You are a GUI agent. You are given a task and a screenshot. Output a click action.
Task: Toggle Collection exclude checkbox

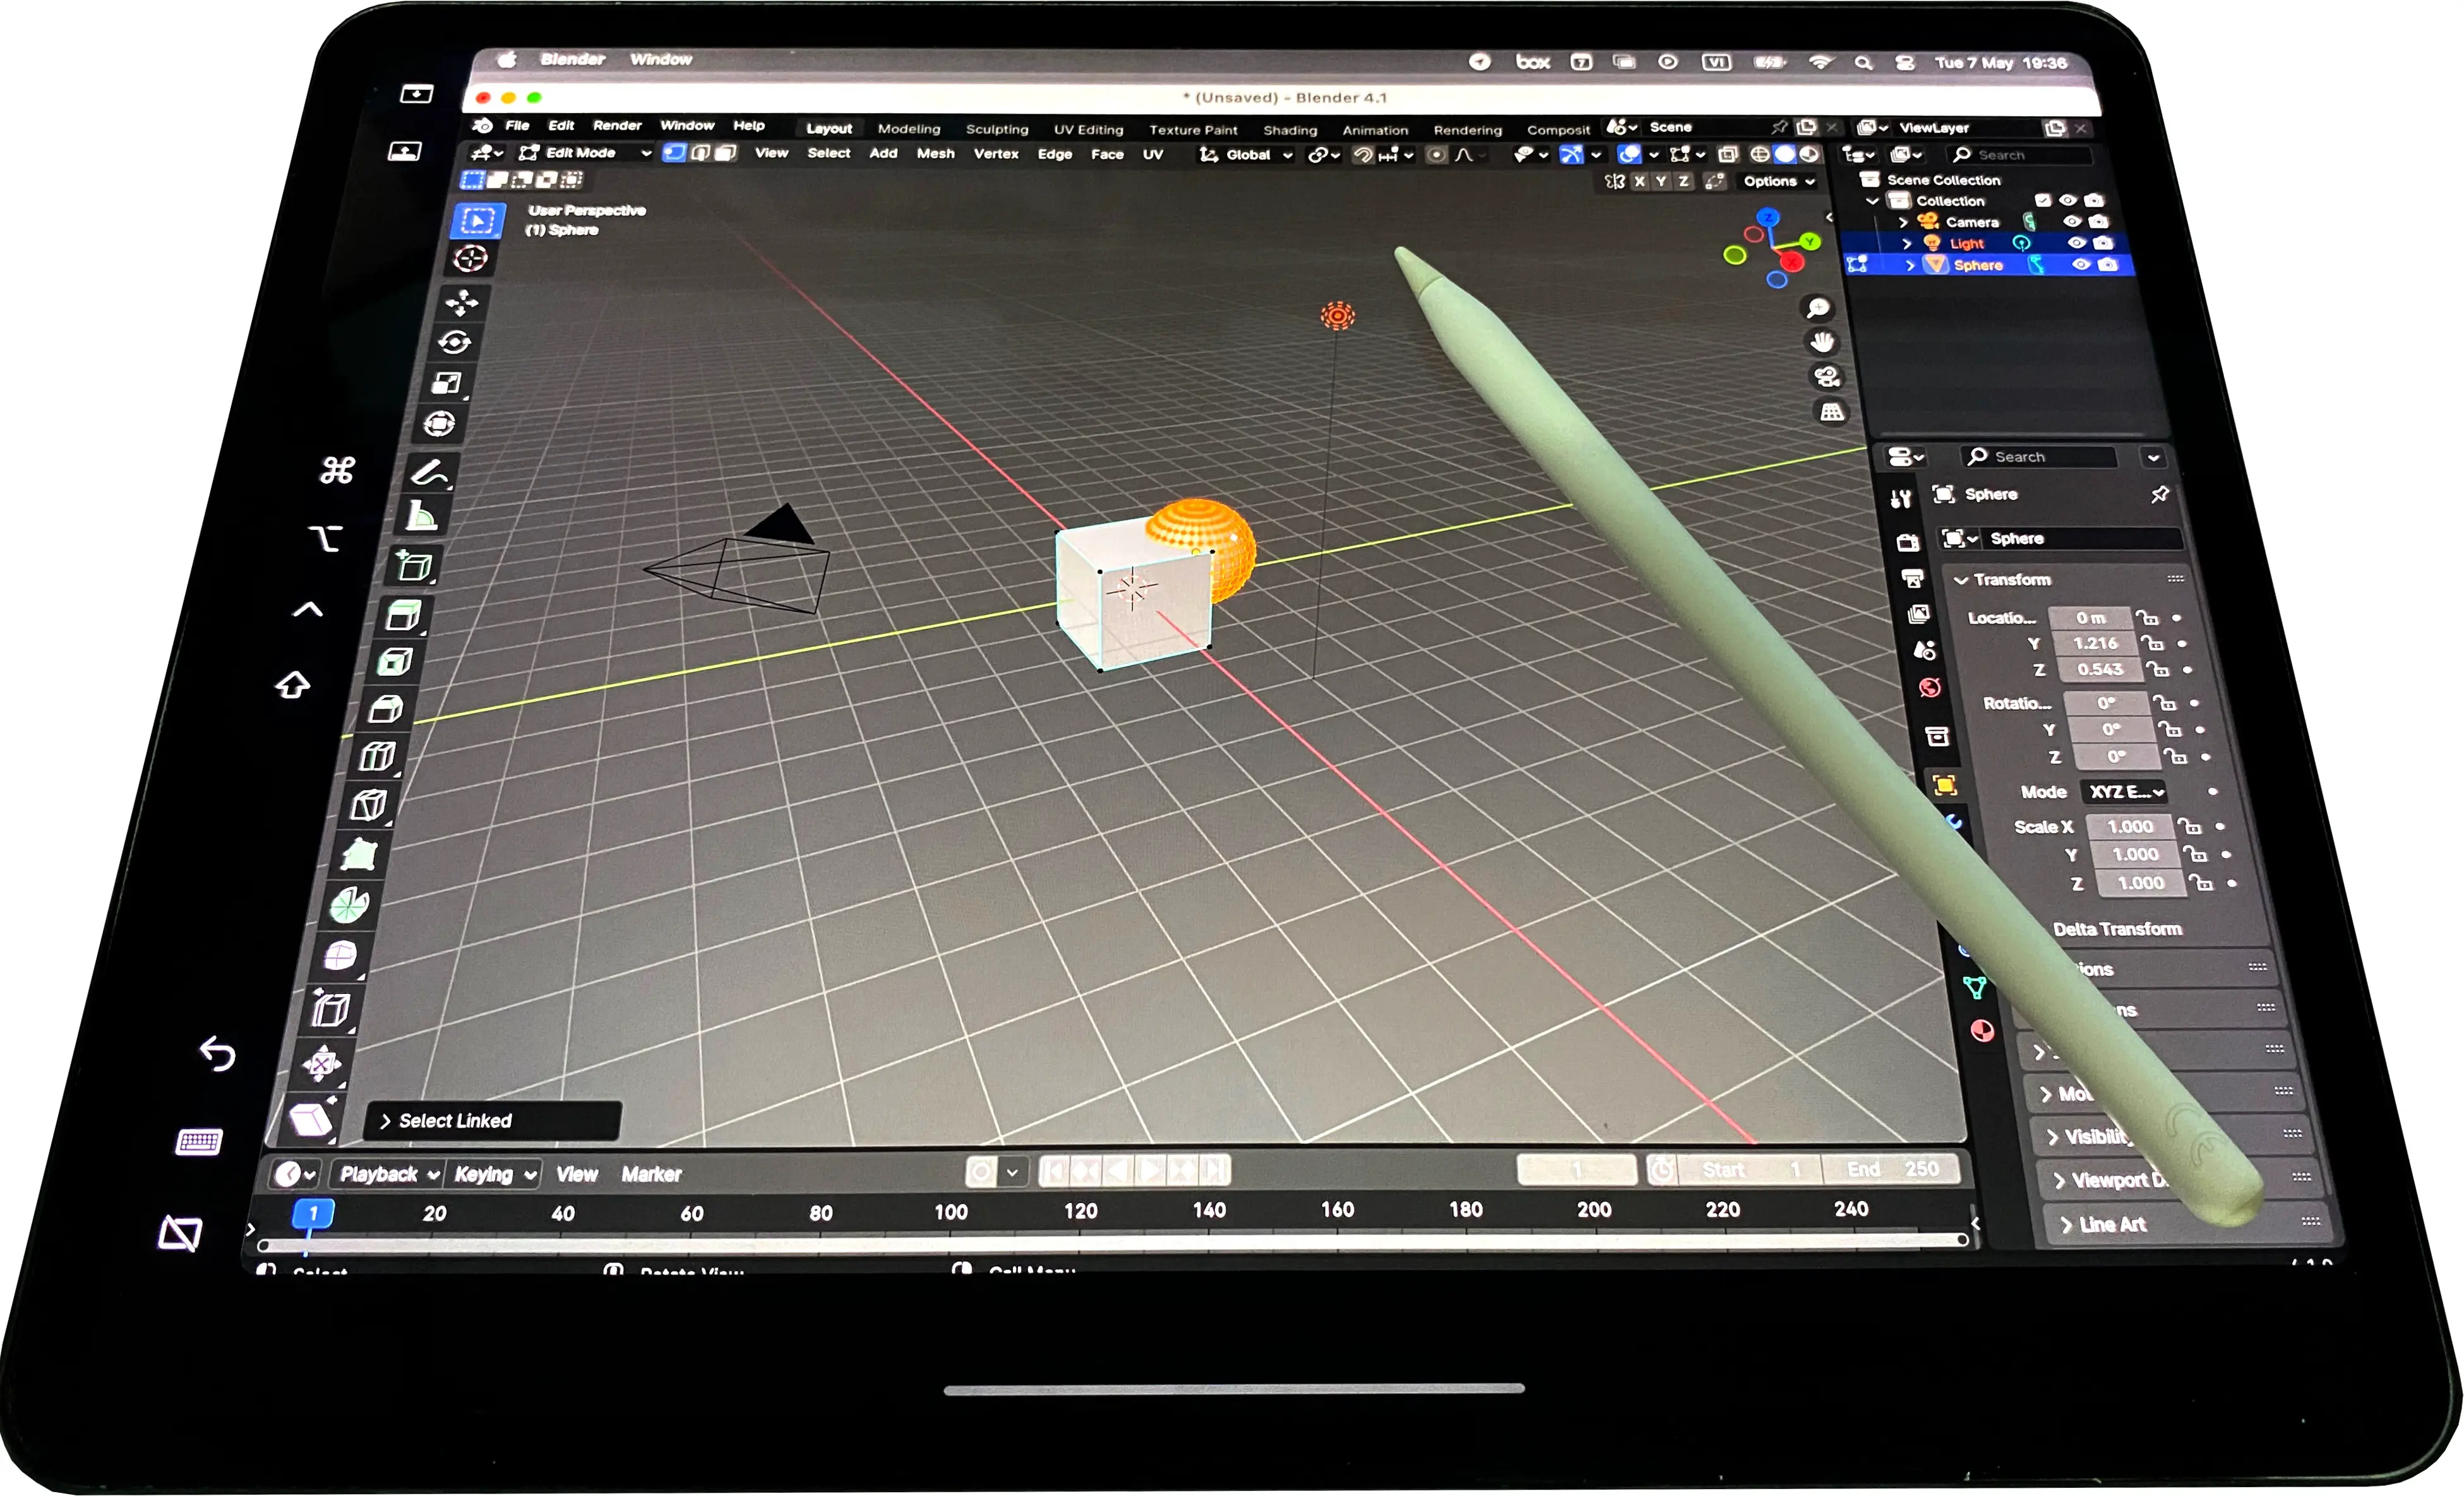2043,200
